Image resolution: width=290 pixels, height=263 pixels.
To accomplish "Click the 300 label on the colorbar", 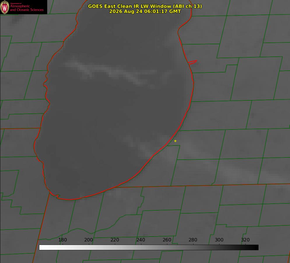I will click(219, 240).
